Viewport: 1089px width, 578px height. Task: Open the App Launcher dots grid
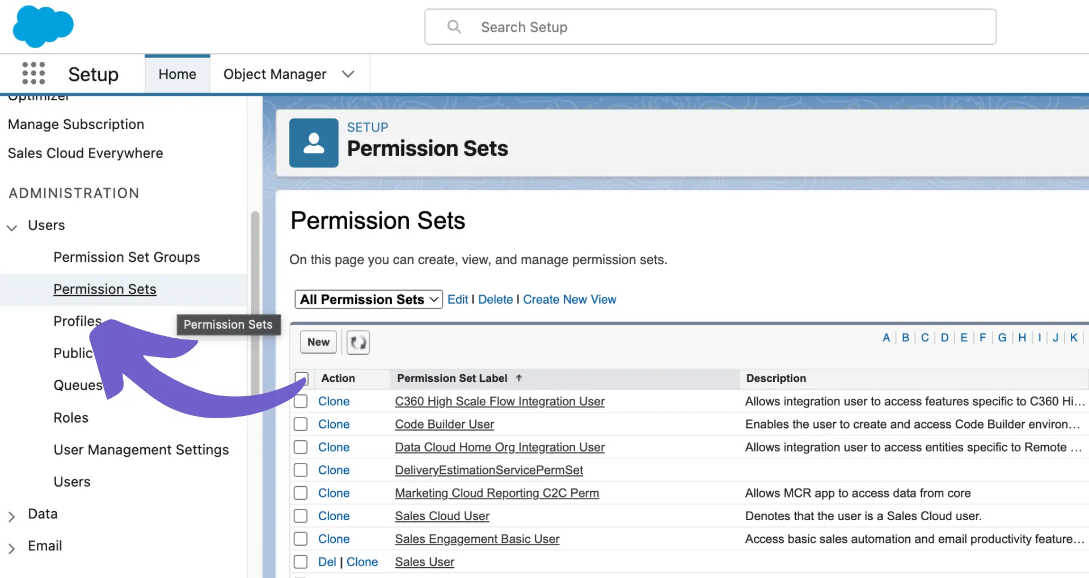(33, 74)
